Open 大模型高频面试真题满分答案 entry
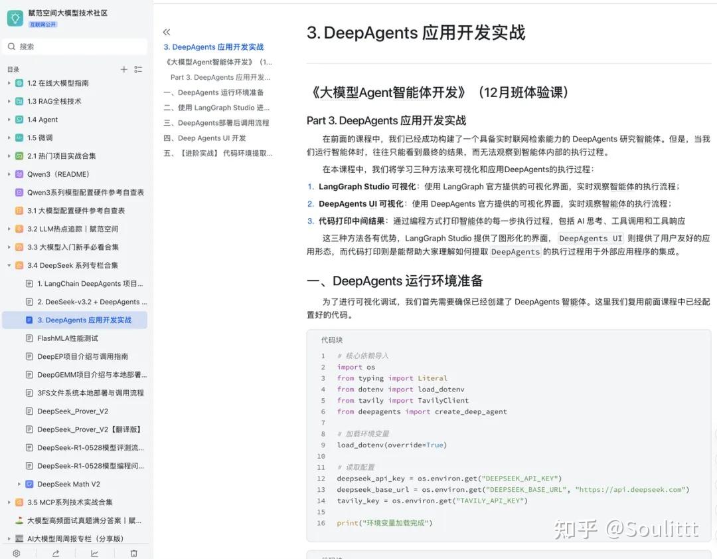This screenshot has height=559, width=717. (84, 520)
